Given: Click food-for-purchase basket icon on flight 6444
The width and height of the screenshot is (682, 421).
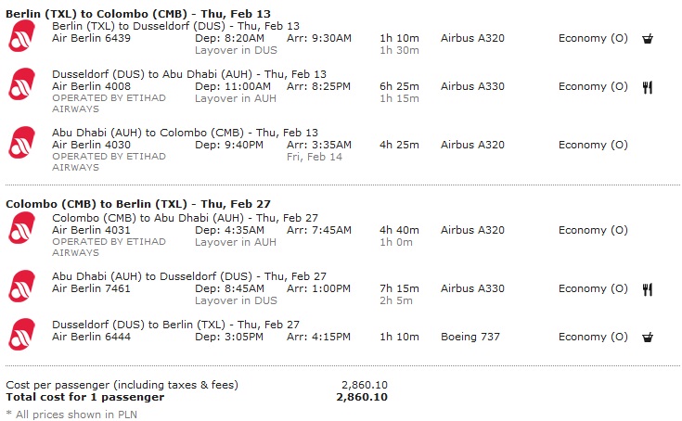Looking at the screenshot, I should pos(648,338).
